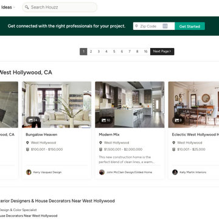This screenshot has width=219, height=219.
Task: Click the $100,001 - $150,000 price range text
Action: coord(47,150)
